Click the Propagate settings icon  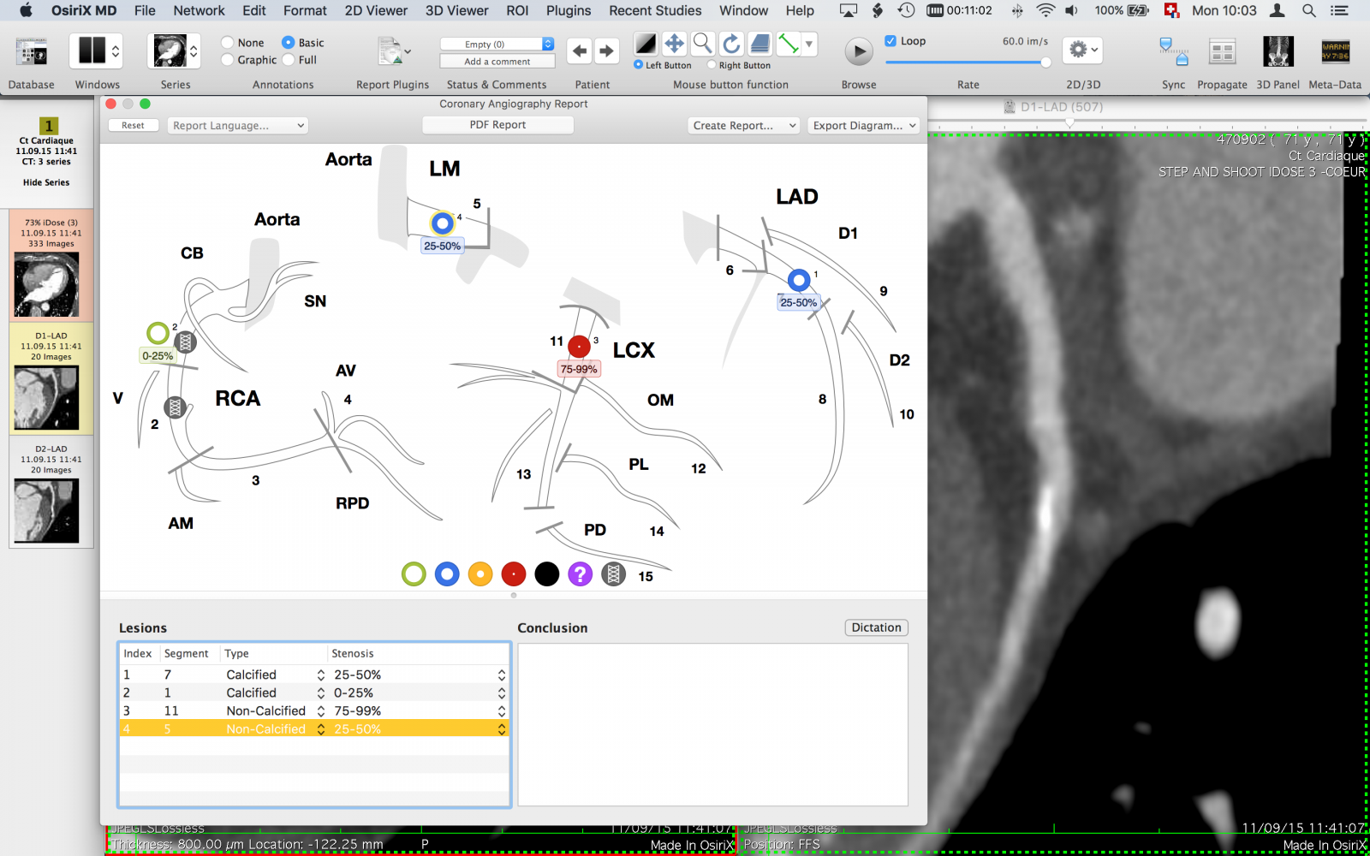pyautogui.click(x=1222, y=51)
